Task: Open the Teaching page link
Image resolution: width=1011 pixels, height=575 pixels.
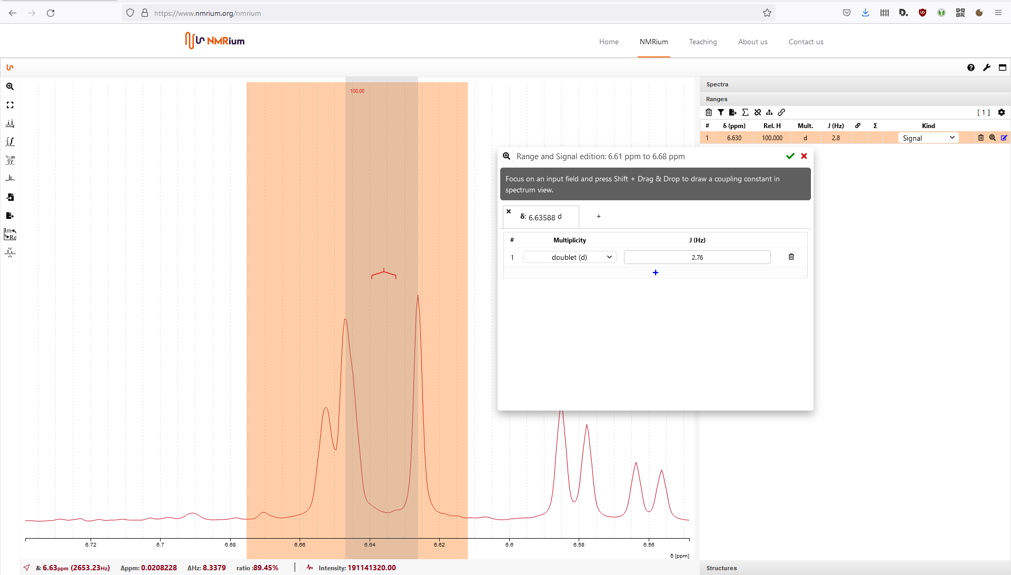Action: pos(703,42)
